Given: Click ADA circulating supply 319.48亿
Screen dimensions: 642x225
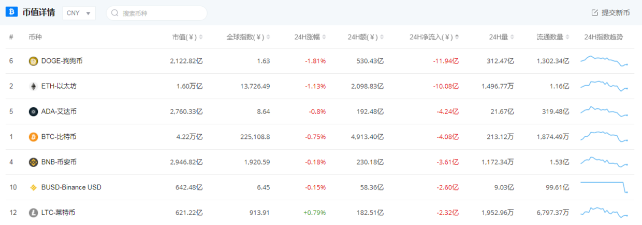Looking at the screenshot, I should 556,111.
